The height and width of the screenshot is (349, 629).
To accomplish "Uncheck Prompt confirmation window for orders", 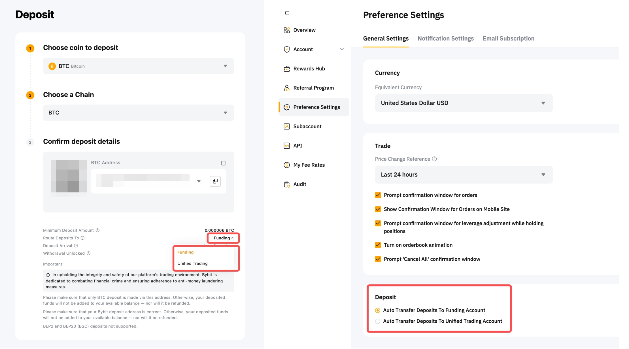I will pyautogui.click(x=378, y=195).
